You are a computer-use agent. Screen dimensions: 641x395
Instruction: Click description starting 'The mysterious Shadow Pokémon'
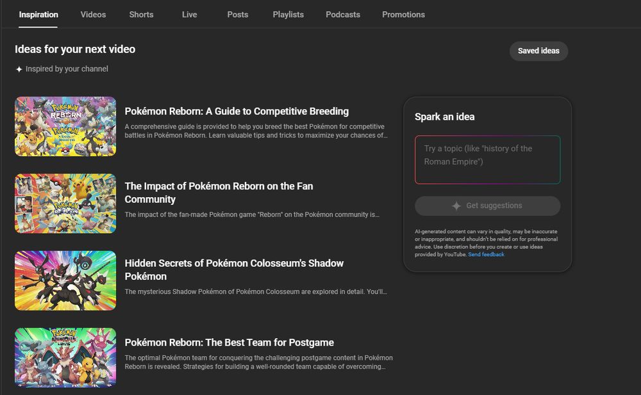point(256,292)
